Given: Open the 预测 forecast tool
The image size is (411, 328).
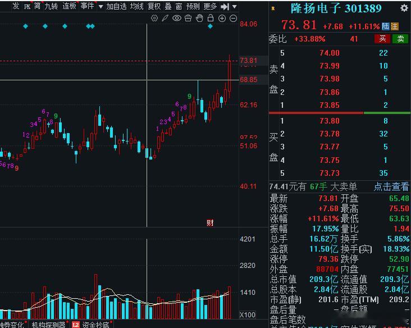Looking at the screenshot, I should [x=193, y=6].
